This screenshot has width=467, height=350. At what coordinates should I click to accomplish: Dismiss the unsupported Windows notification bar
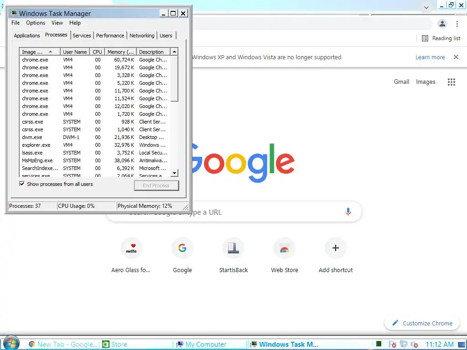456,57
